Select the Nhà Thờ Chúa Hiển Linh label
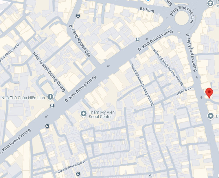This screenshot has height=178, width=219. point(23,98)
